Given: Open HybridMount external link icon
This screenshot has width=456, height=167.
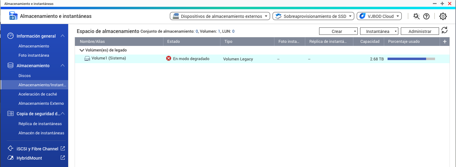Looking at the screenshot, I should [x=63, y=158].
